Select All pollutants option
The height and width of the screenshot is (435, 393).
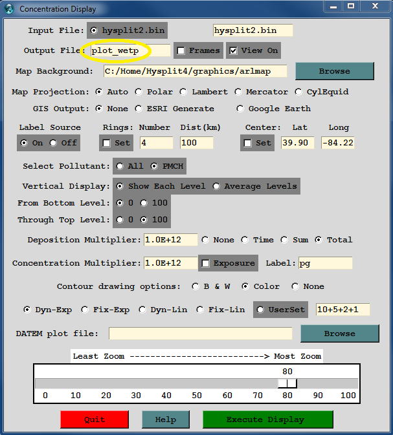click(x=120, y=166)
